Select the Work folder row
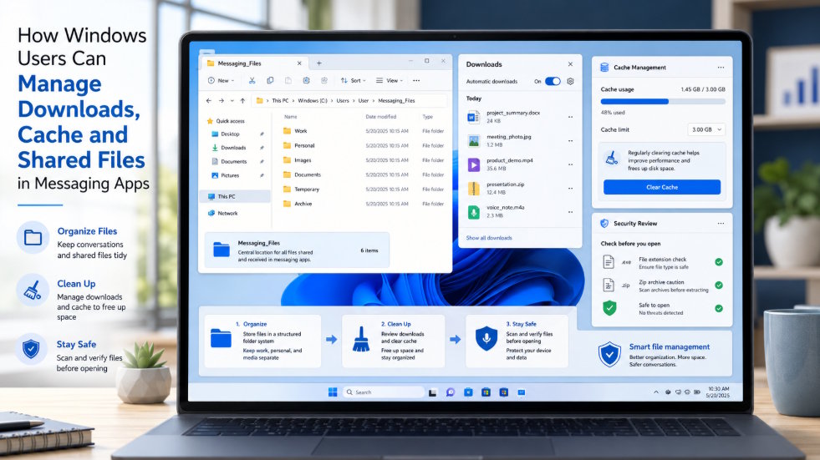Screen dimensions: 820x460 click(x=363, y=131)
